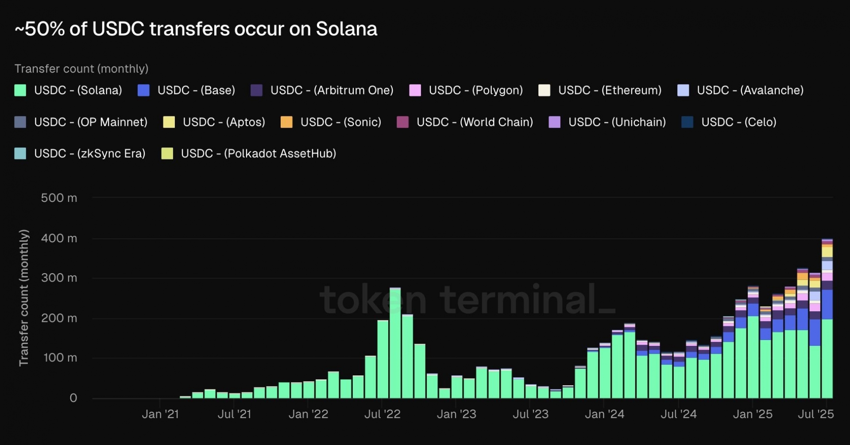Select the Arbitrum One dark purple swatch
The image size is (850, 445).
coord(256,90)
